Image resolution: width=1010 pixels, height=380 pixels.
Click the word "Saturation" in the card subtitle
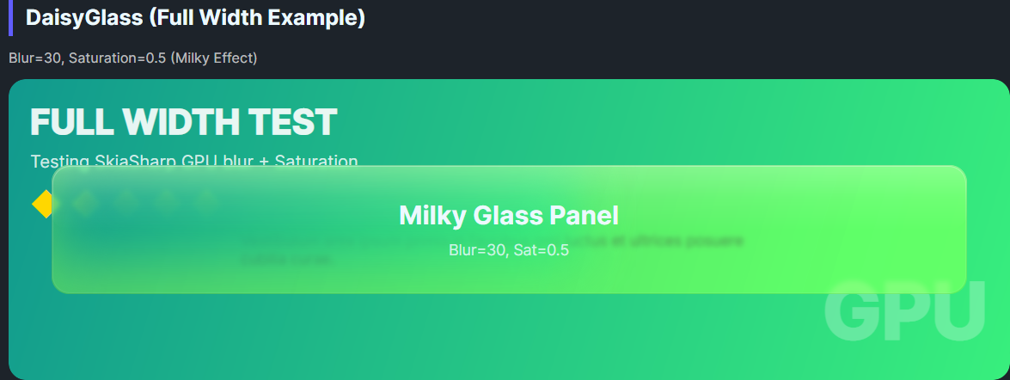pos(318,161)
